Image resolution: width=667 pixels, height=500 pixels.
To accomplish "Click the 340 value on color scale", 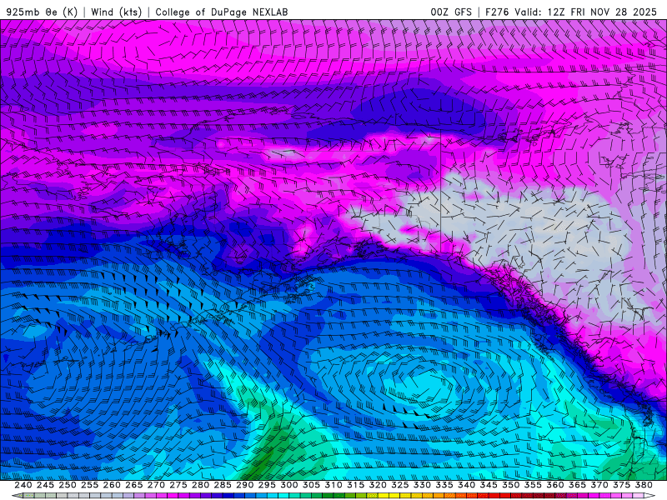I will (466, 485).
